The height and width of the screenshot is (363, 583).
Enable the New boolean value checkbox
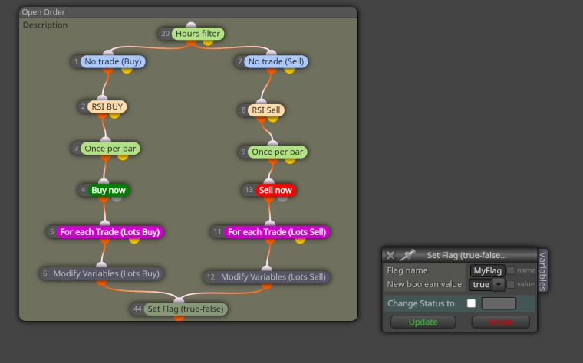[511, 284]
